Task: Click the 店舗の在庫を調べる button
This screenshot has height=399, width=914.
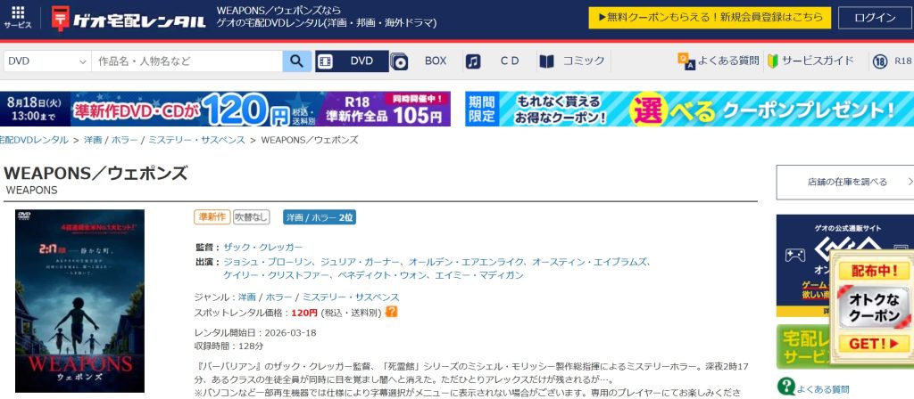Action: tap(844, 182)
